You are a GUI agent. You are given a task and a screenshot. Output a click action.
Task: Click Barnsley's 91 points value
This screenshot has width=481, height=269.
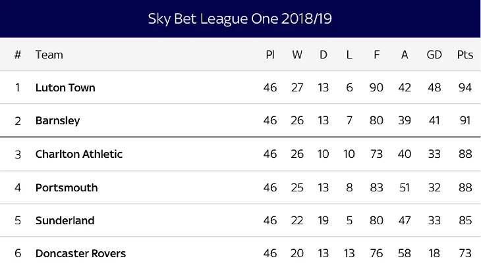(465, 120)
